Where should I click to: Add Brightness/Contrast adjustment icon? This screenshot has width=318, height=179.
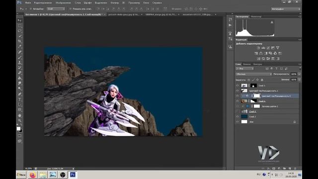[258, 48]
